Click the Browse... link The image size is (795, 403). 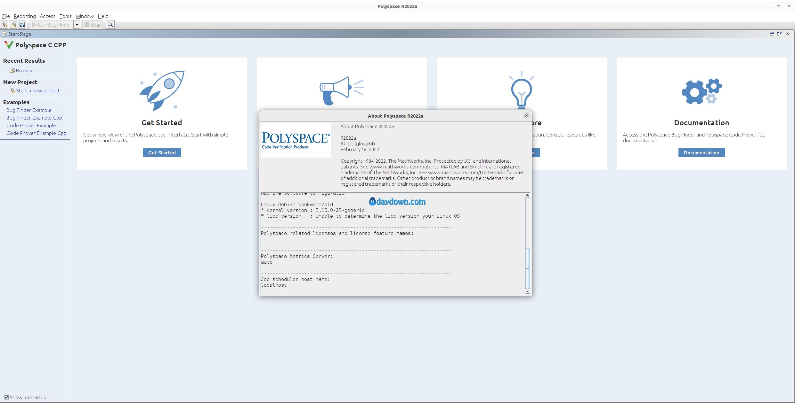click(27, 70)
